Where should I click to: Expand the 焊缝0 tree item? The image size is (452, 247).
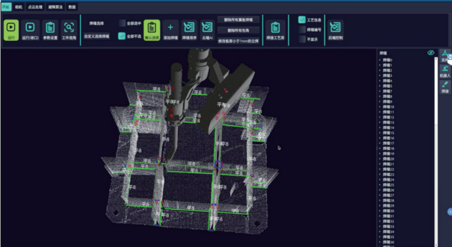tap(380, 60)
